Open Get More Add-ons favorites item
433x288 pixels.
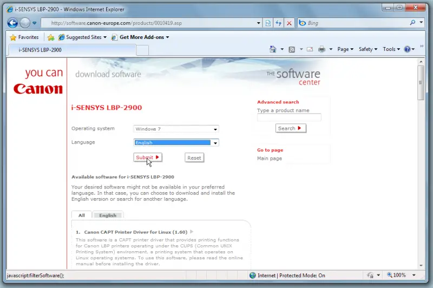[x=140, y=37]
